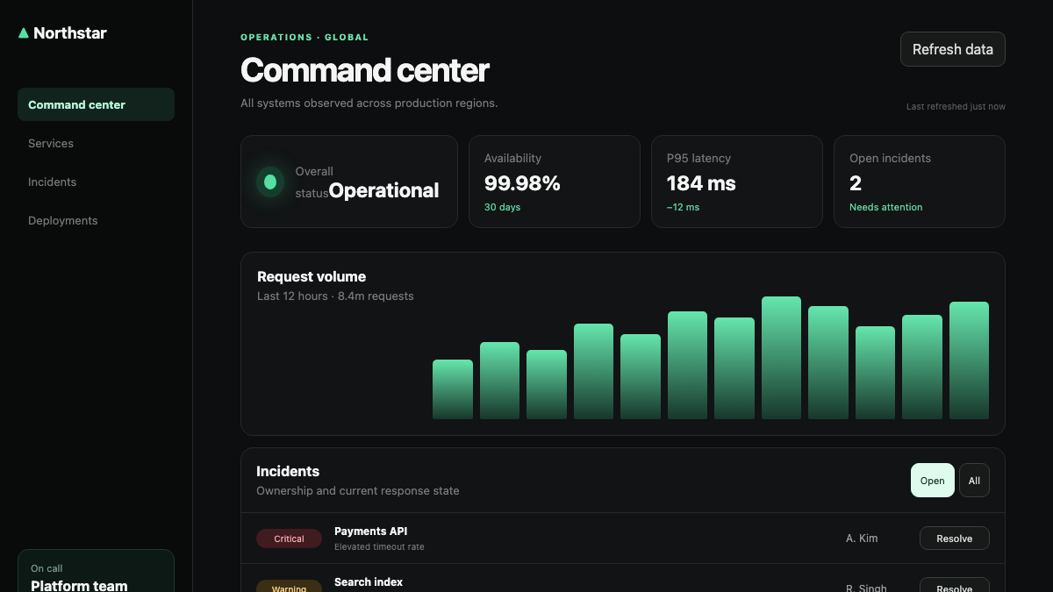Screen dimensions: 1053x592
Task: Click the Ownership and current response state subtitle
Action: click(358, 490)
